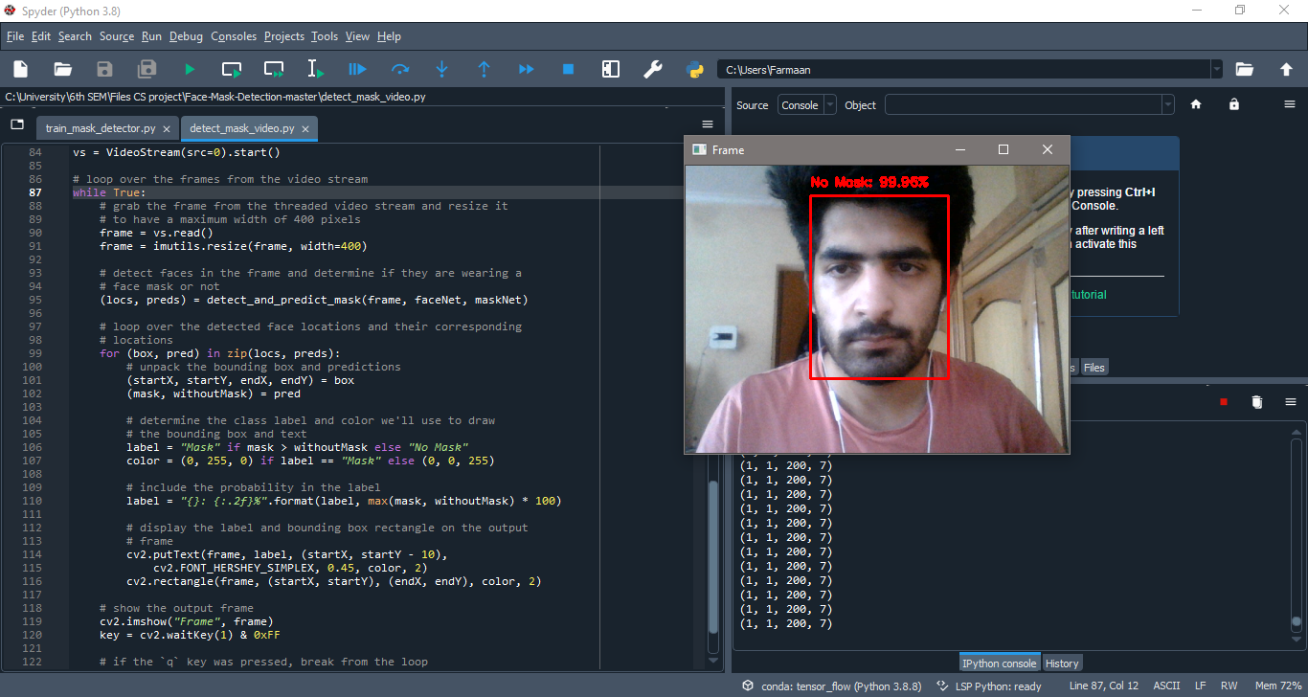This screenshot has height=697, width=1308.
Task: Open the Source dropdown showing Console
Action: [x=807, y=105]
